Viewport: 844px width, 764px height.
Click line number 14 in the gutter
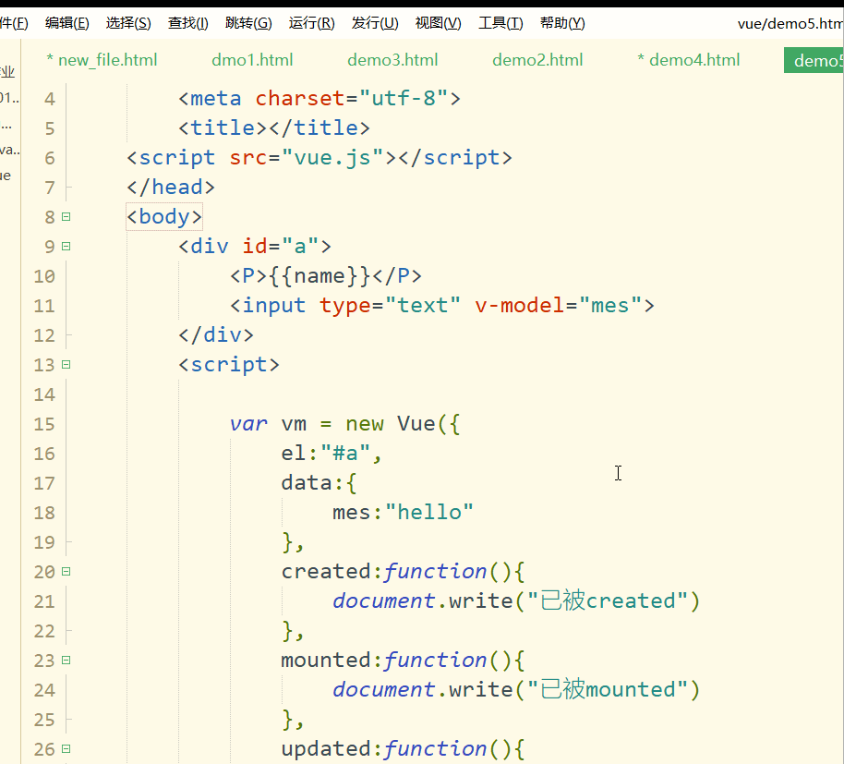tap(44, 395)
